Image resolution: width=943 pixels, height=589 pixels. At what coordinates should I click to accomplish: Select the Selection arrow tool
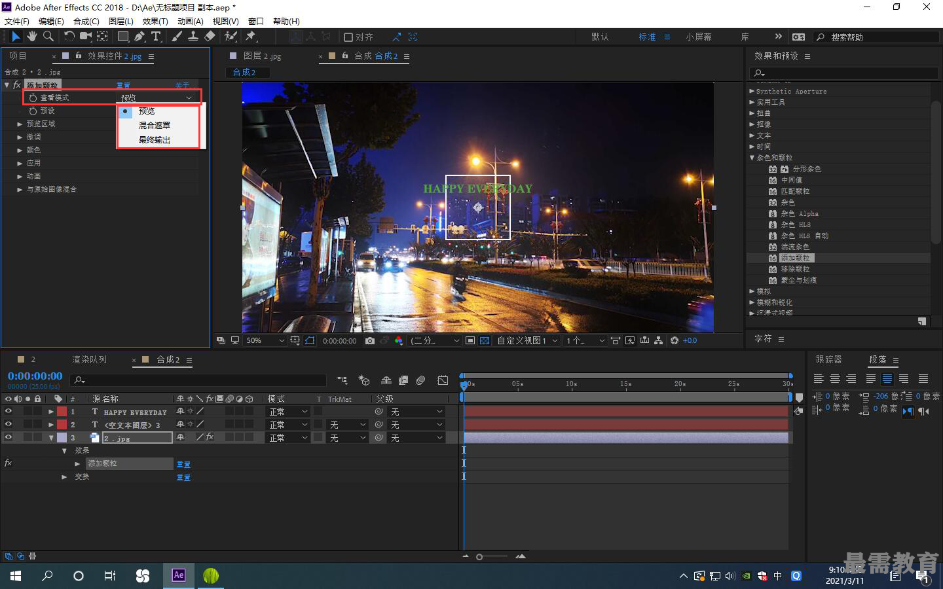click(16, 37)
